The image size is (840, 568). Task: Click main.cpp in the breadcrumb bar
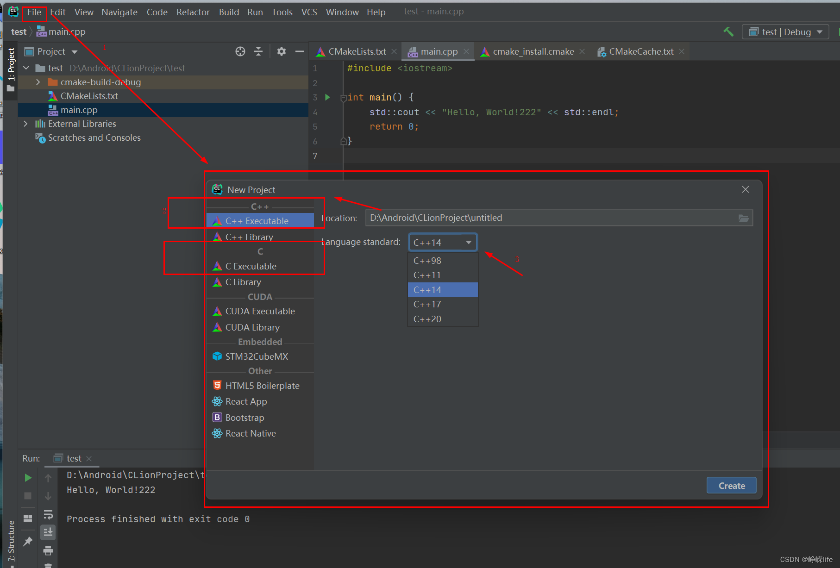pos(61,31)
